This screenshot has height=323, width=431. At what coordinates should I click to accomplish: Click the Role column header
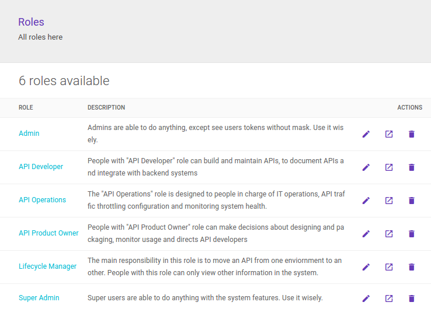[26, 108]
